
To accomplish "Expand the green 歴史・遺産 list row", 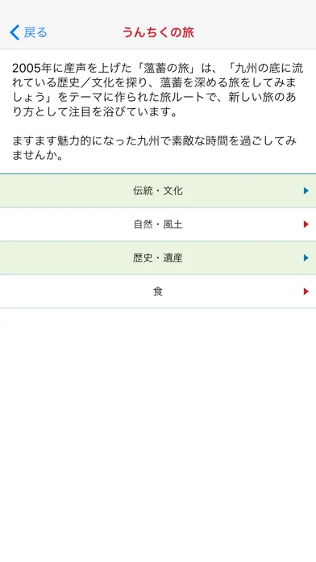I will pos(158,258).
